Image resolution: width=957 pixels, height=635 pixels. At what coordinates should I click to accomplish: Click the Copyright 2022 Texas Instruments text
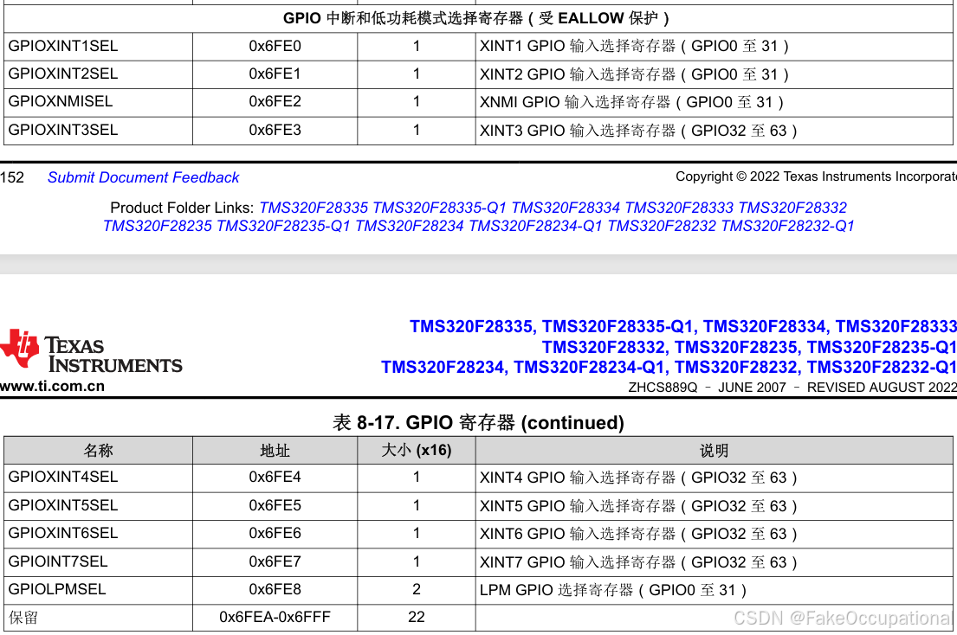[x=816, y=176]
